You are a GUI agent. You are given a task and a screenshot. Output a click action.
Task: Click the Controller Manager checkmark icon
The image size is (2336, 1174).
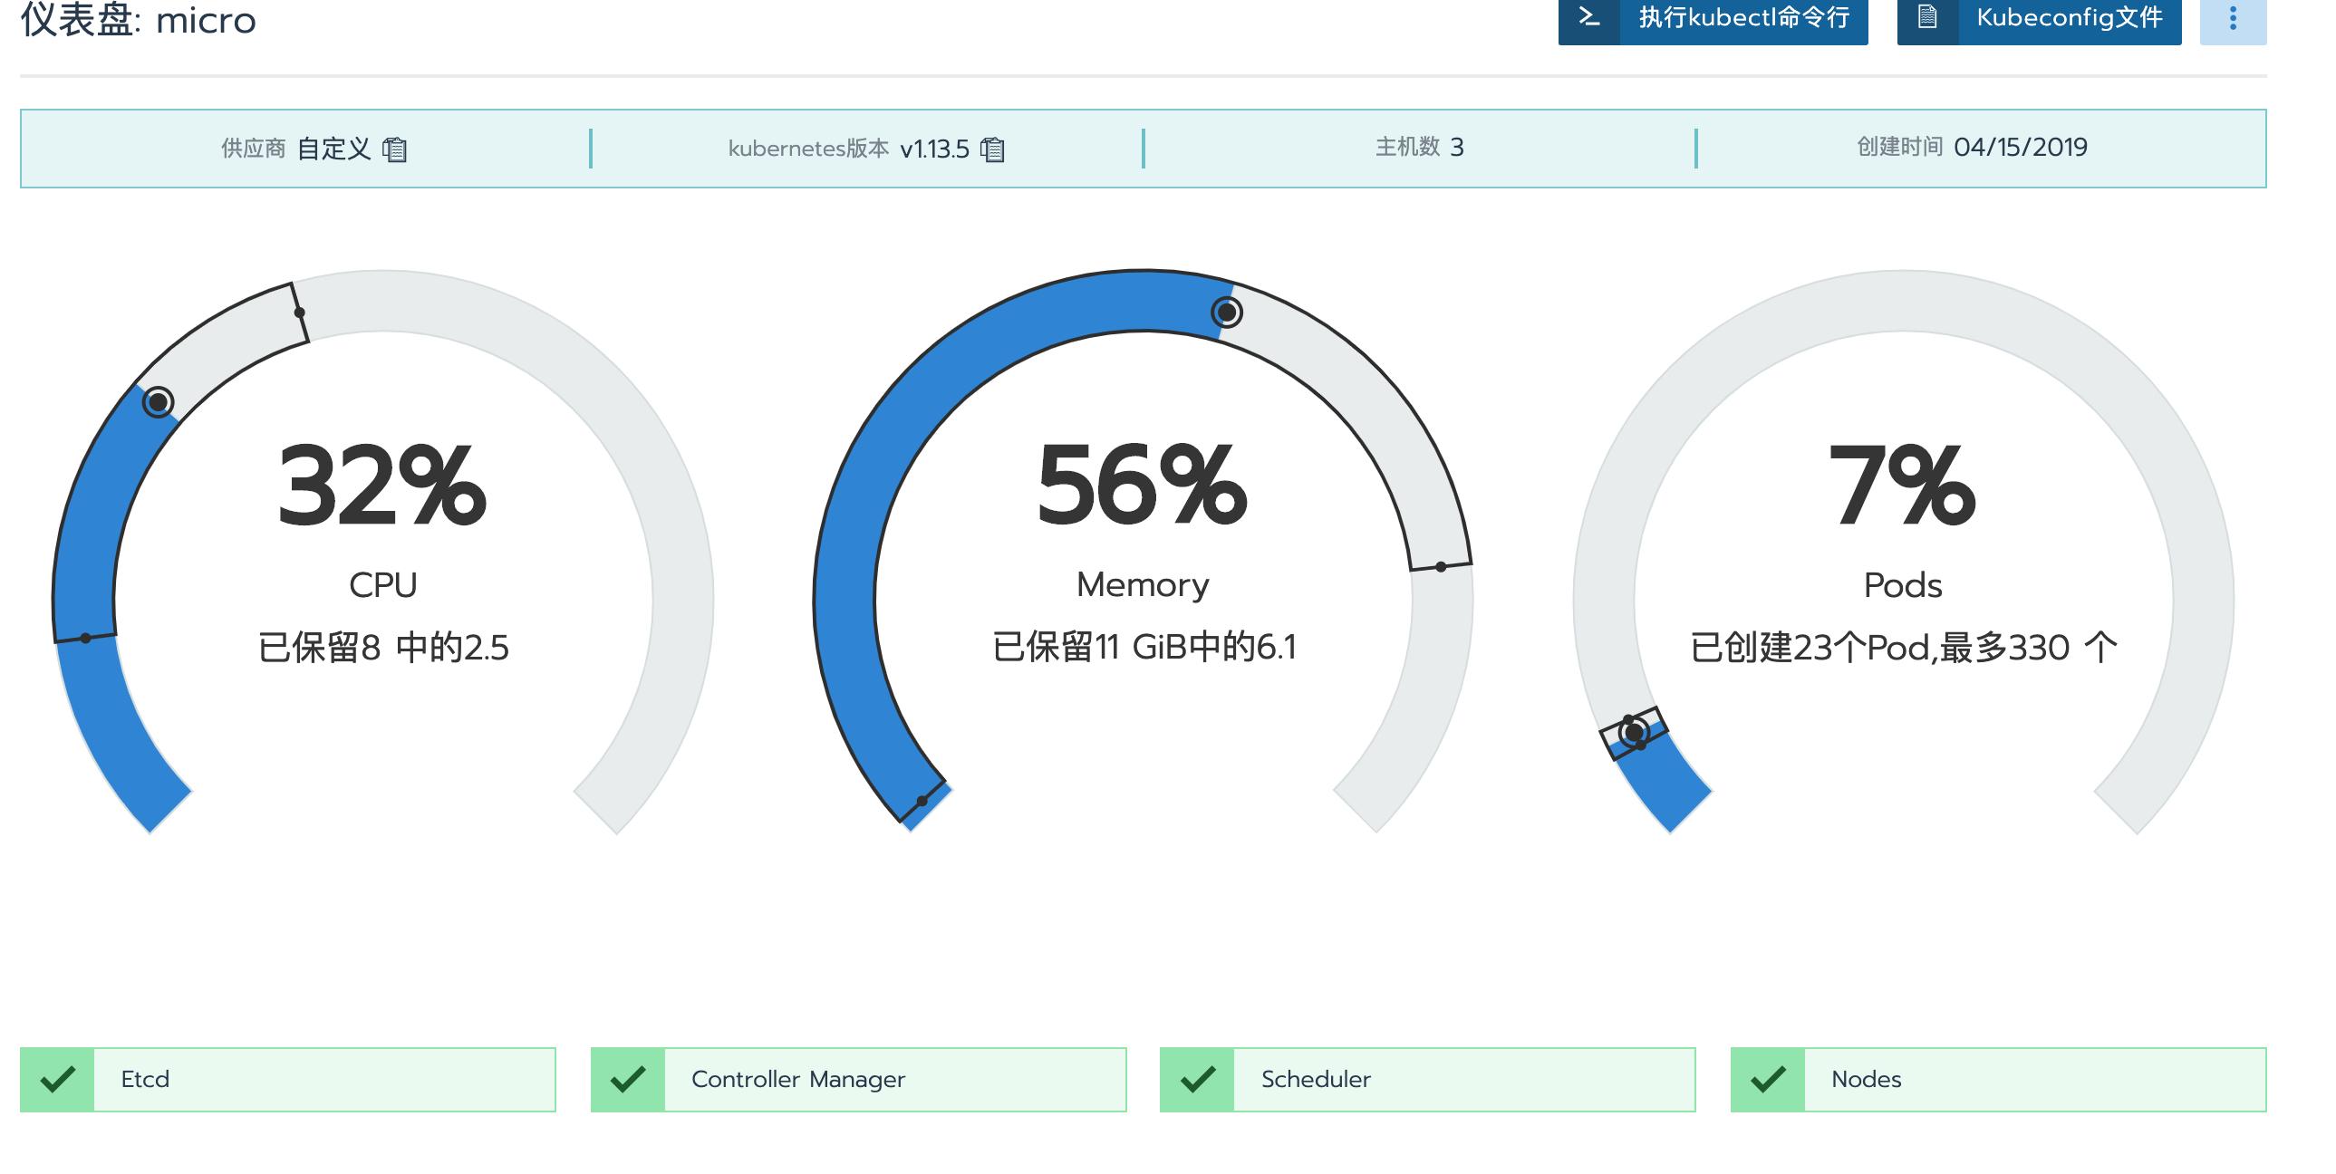point(628,1079)
